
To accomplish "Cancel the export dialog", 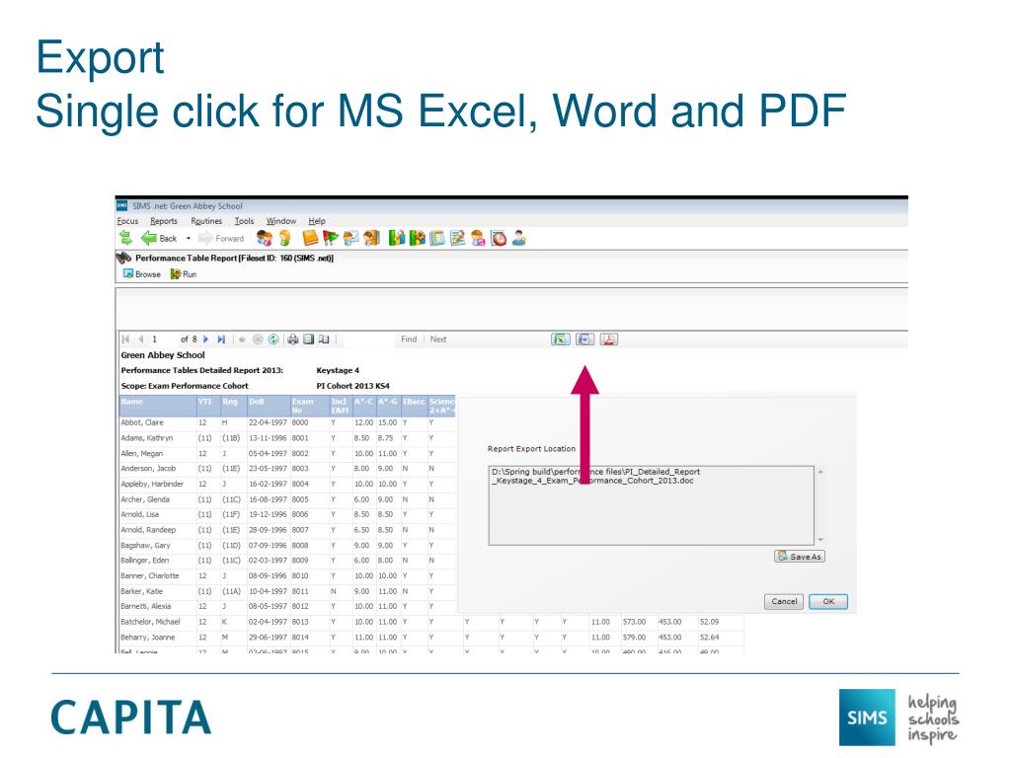I will pos(784,601).
